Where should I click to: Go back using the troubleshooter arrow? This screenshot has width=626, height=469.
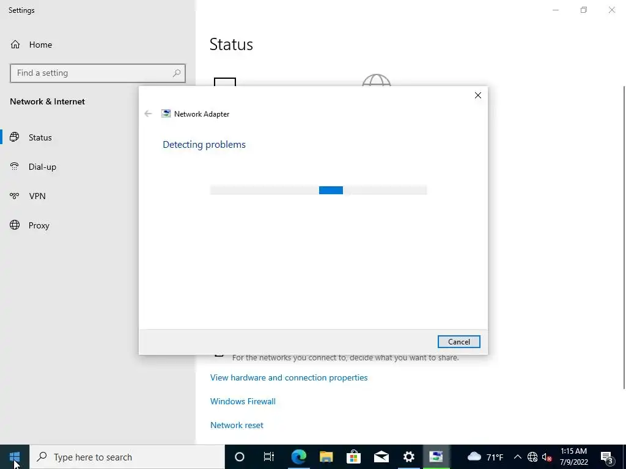pyautogui.click(x=148, y=114)
